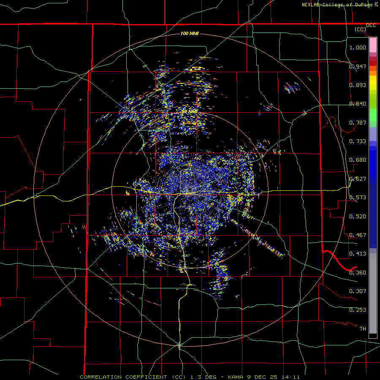Image resolution: width=380 pixels, height=380 pixels.
Task: Select the 0.253 legend value
Action: pos(358,310)
